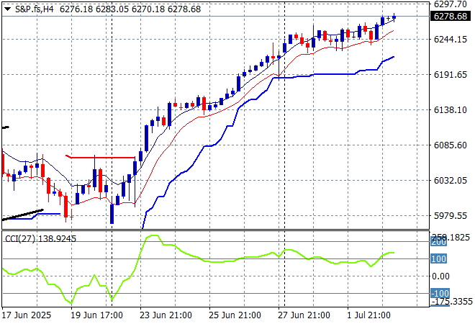Click the 27 Jun 21:00 time label
This screenshot has width=475, height=324.
point(305,315)
